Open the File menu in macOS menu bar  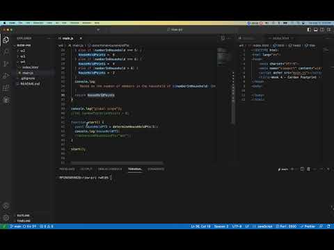click(x=20, y=23)
